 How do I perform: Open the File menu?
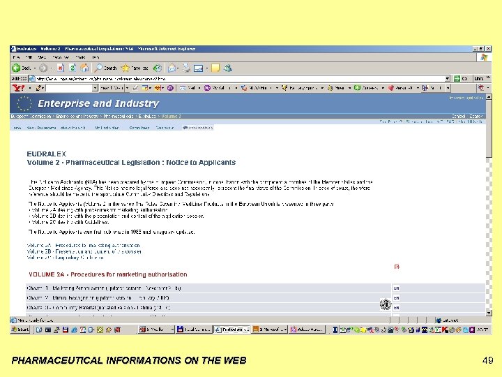click(16, 57)
